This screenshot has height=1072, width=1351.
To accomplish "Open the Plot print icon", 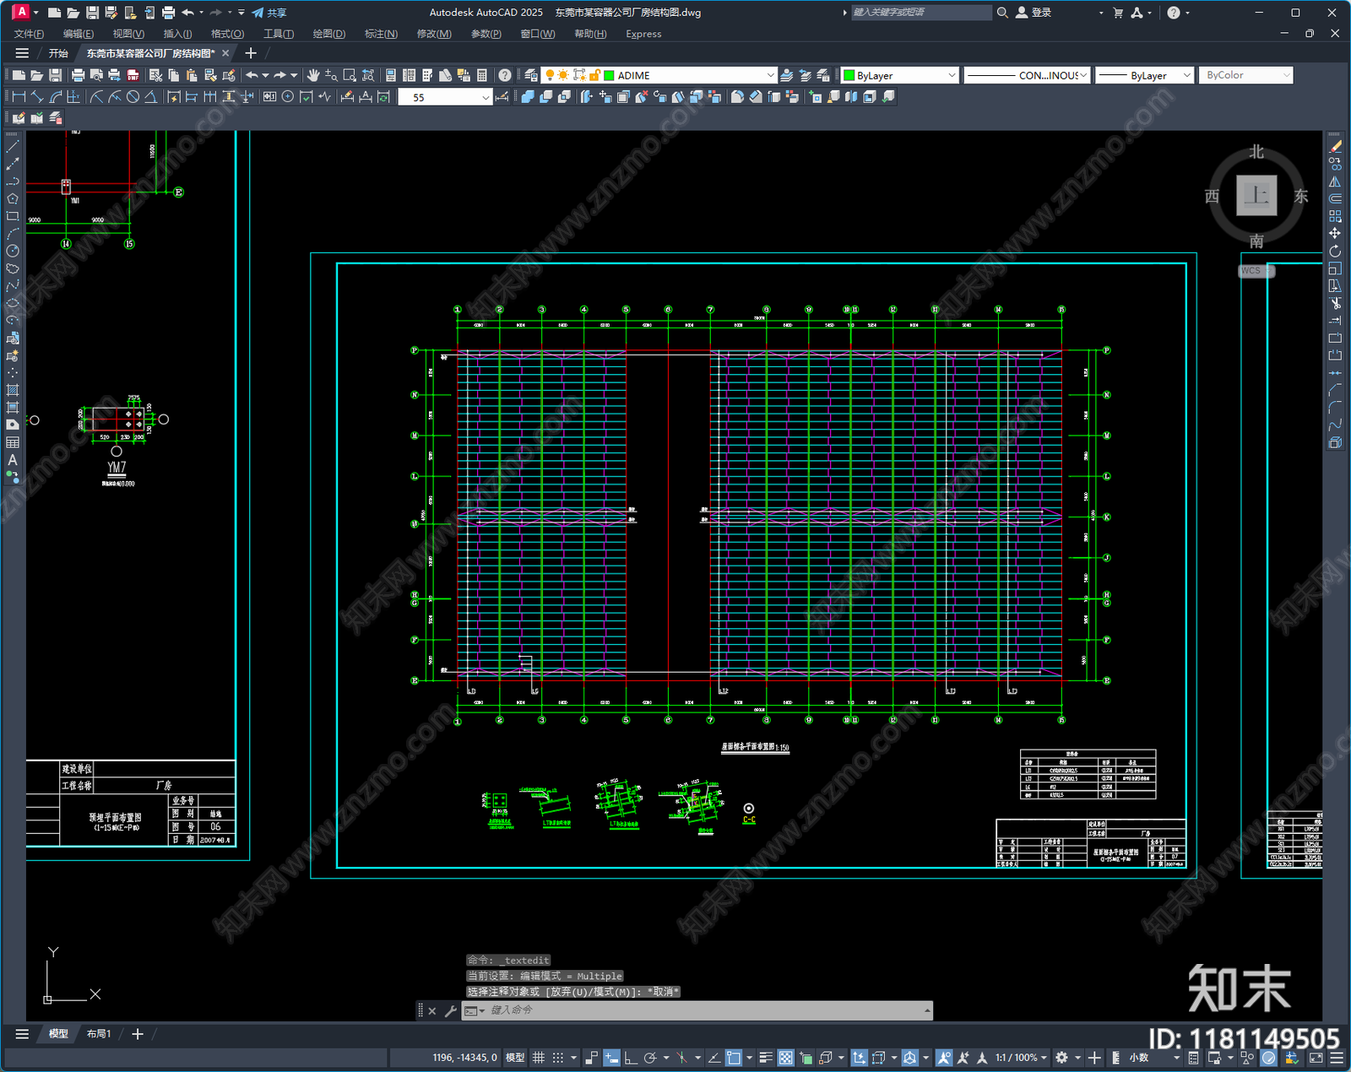I will [79, 75].
